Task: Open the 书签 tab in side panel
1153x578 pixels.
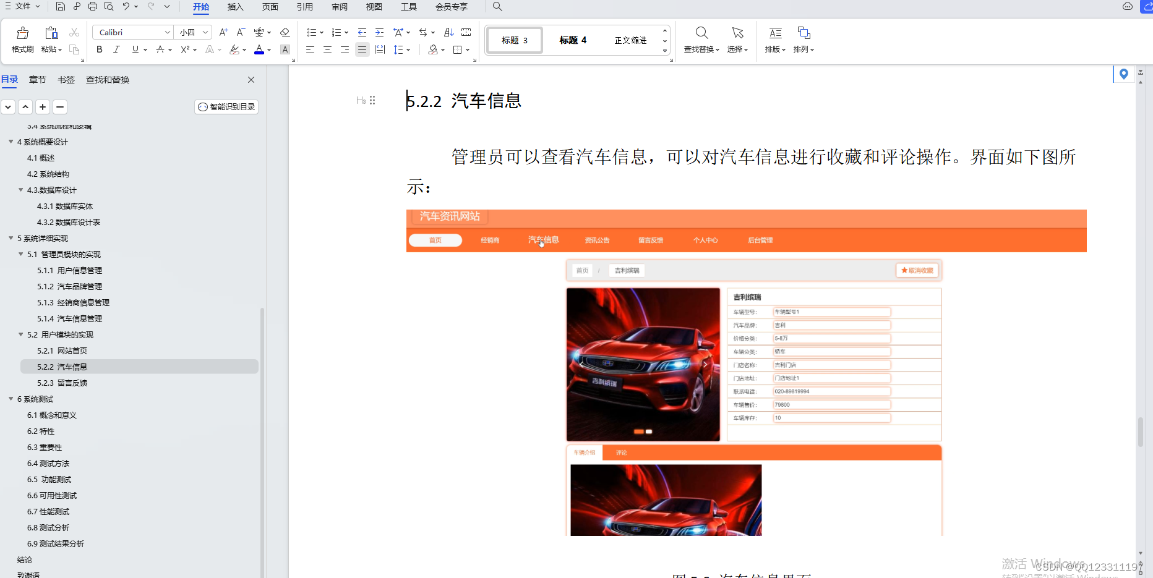Action: pos(66,80)
